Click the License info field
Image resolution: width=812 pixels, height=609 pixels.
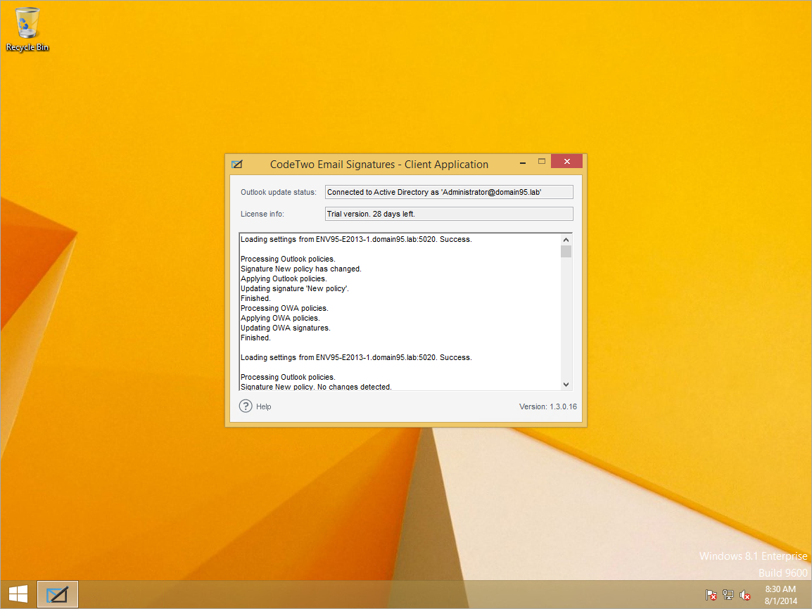pos(449,214)
